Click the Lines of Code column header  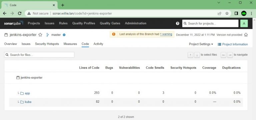tap(89, 68)
